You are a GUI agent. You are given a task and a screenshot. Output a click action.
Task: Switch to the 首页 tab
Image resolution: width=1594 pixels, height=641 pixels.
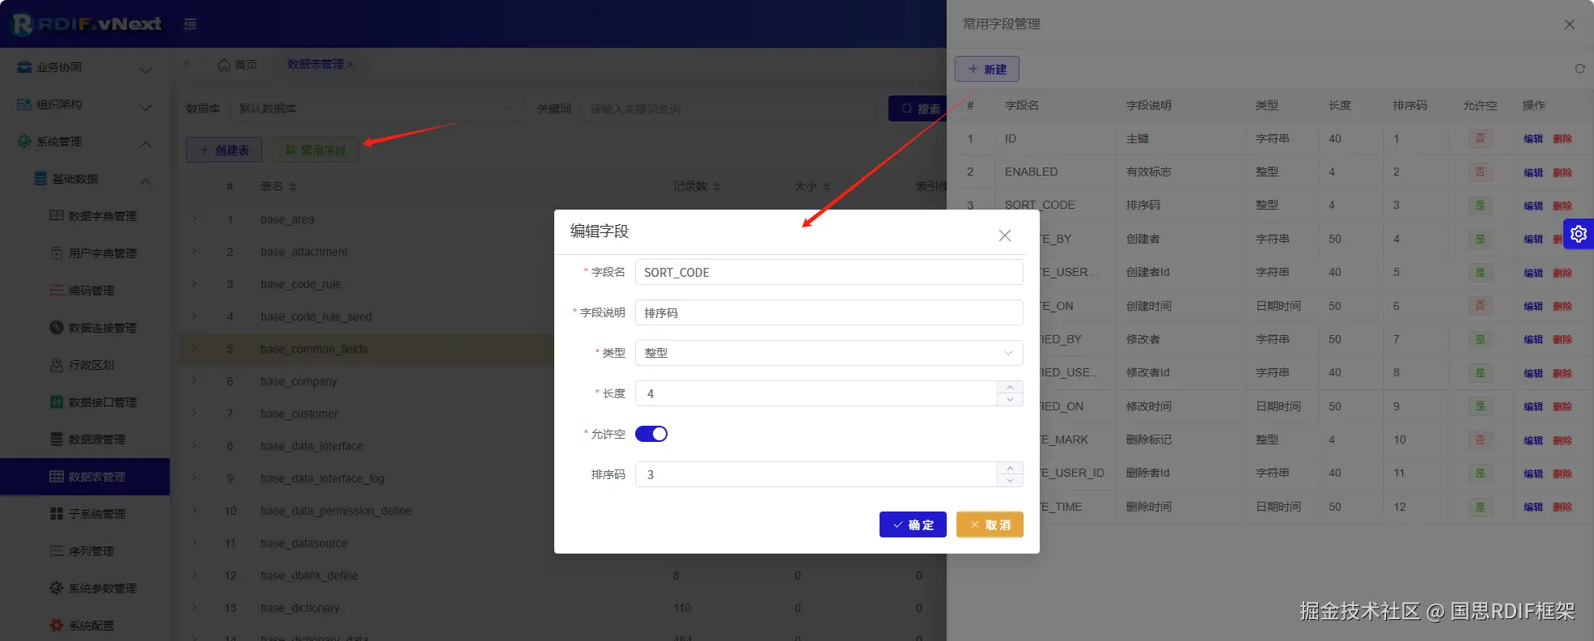pos(238,65)
